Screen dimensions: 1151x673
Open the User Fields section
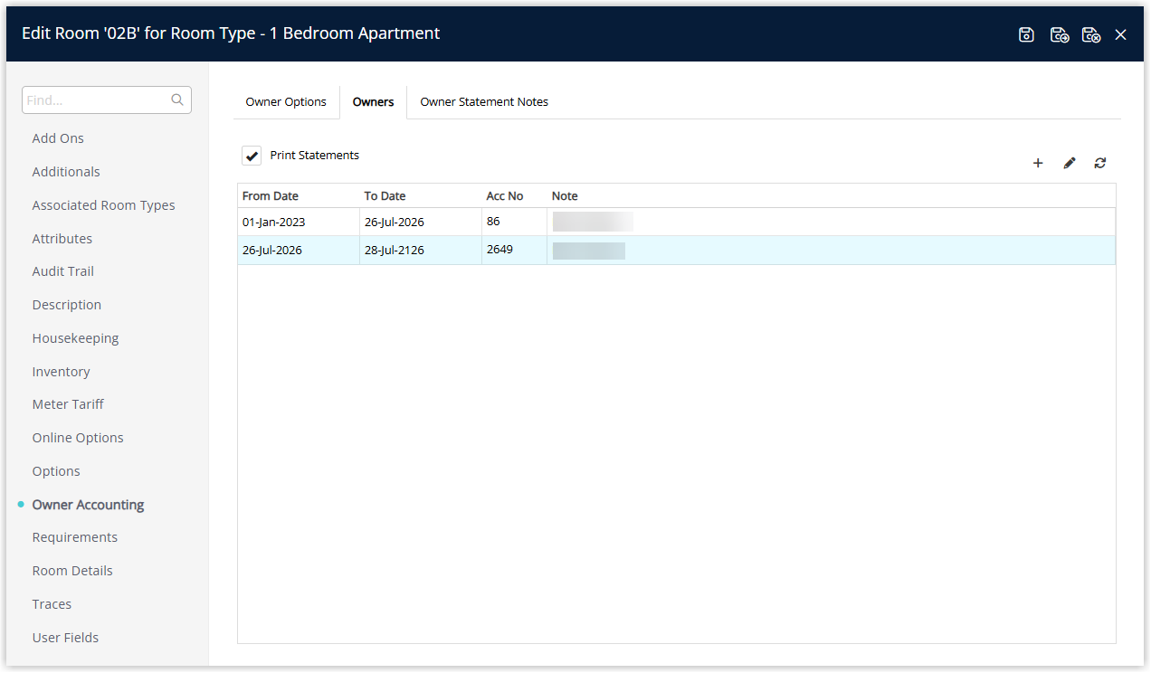65,638
